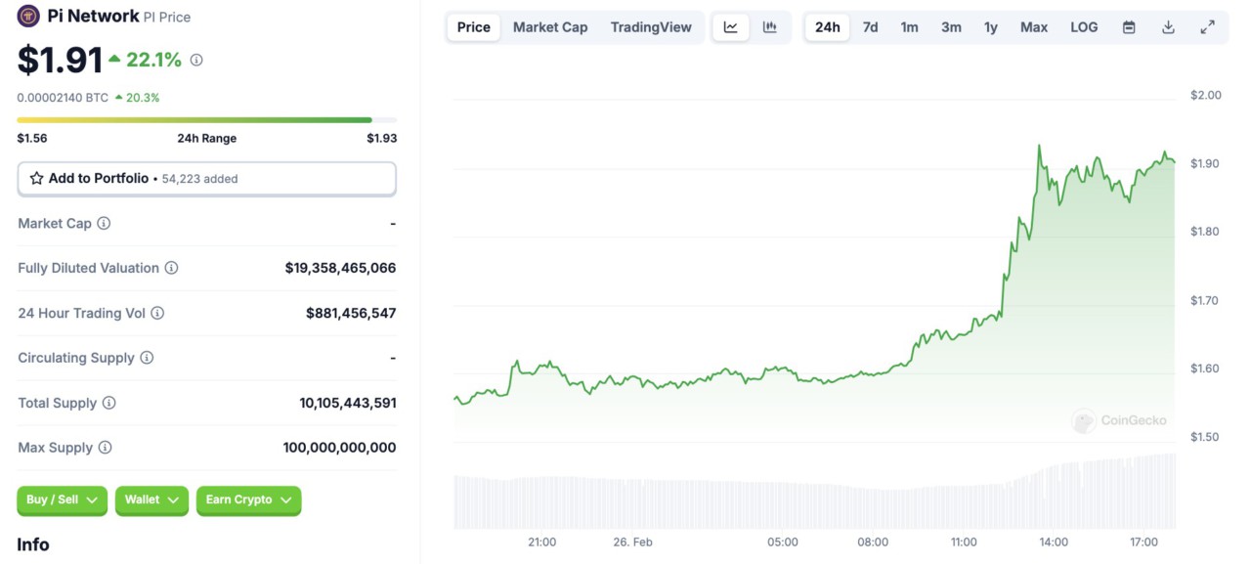Click the 24h Range price bar
The image size is (1251, 564).
[x=206, y=119]
